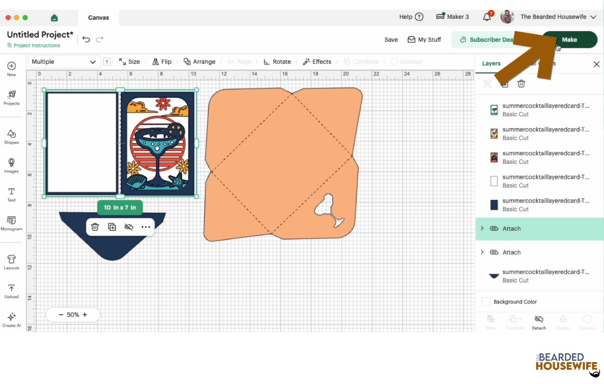Click the question mark beside Multiple dropdown
604x384 pixels.
coord(107,62)
